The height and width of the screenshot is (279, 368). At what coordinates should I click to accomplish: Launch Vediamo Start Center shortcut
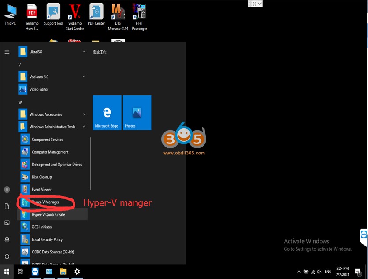[x=75, y=17]
